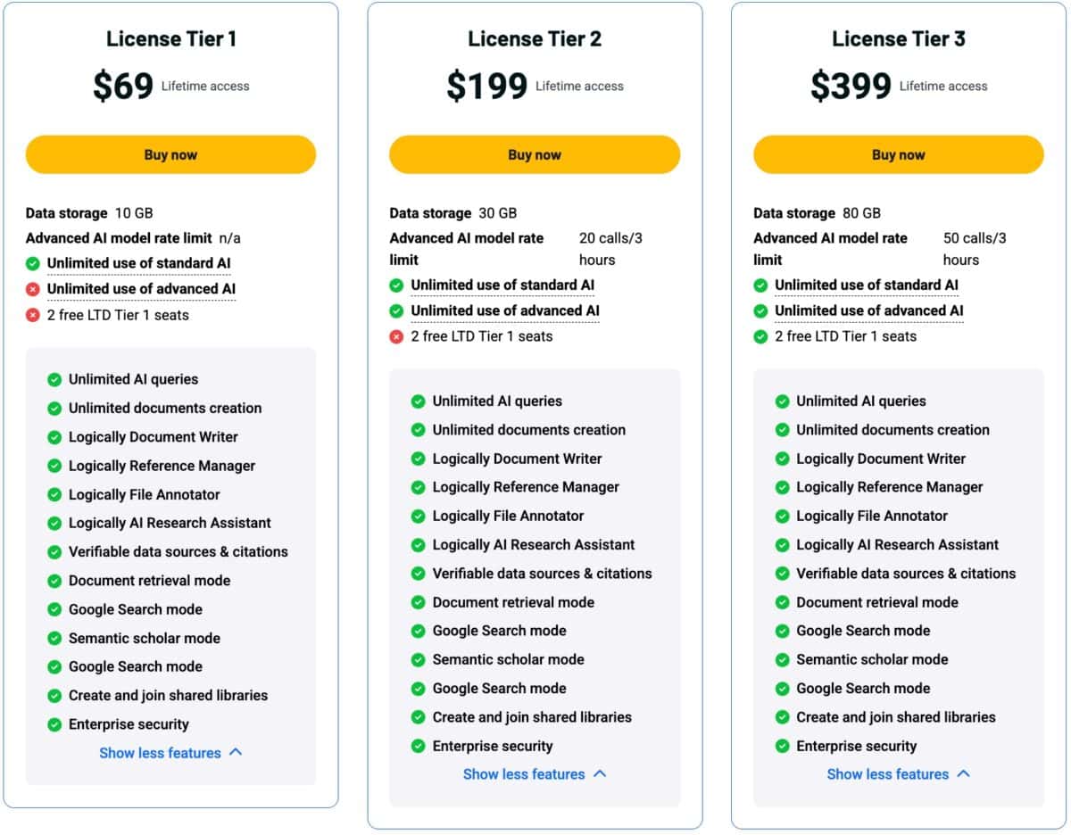Click the $69 price label
The width and height of the screenshot is (1071, 835).
click(x=123, y=86)
